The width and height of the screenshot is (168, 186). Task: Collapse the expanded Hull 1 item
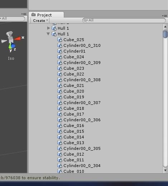pos(48,34)
